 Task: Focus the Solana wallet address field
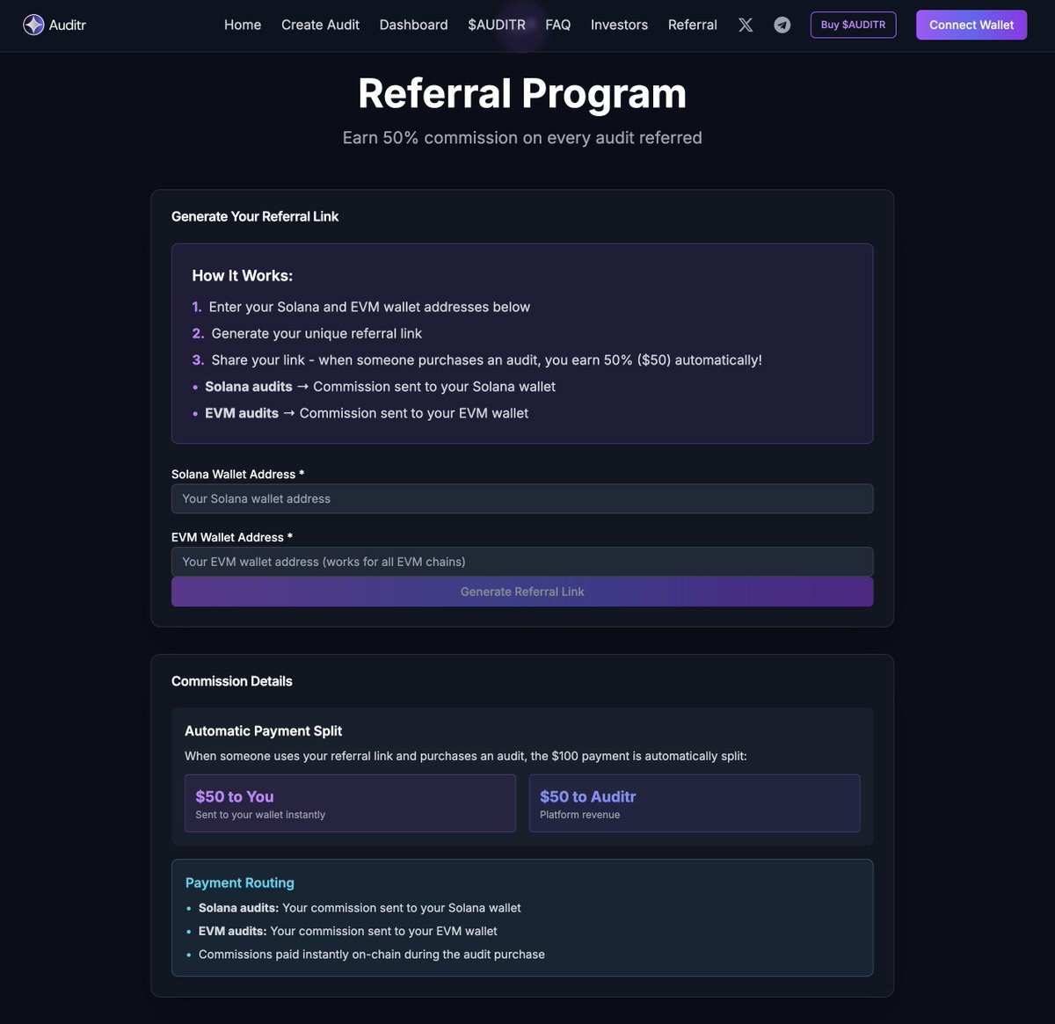click(x=522, y=498)
